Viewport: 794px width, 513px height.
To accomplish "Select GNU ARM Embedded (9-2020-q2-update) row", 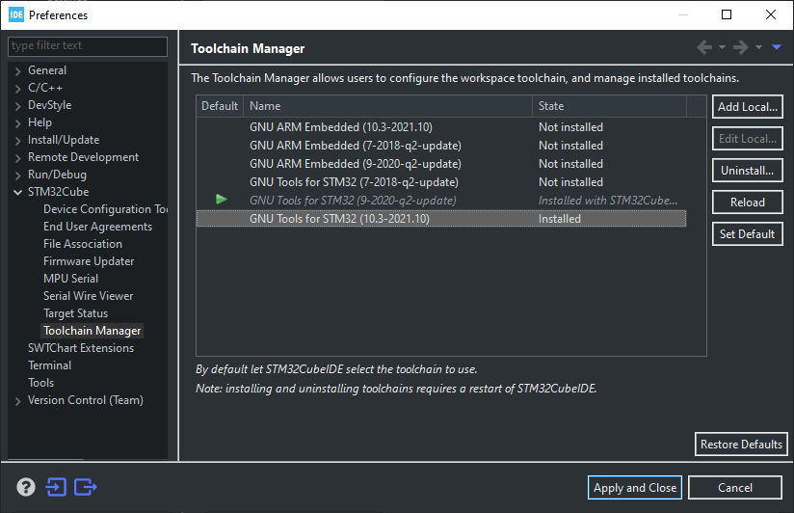I will 441,164.
